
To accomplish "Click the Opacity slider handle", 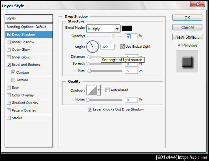I will pyautogui.click(x=113, y=36).
